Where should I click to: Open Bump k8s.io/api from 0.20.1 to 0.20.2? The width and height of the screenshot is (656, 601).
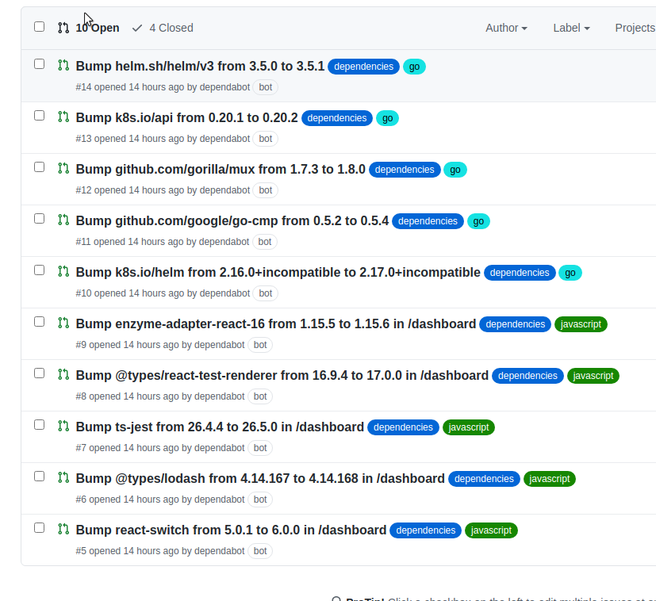point(186,117)
